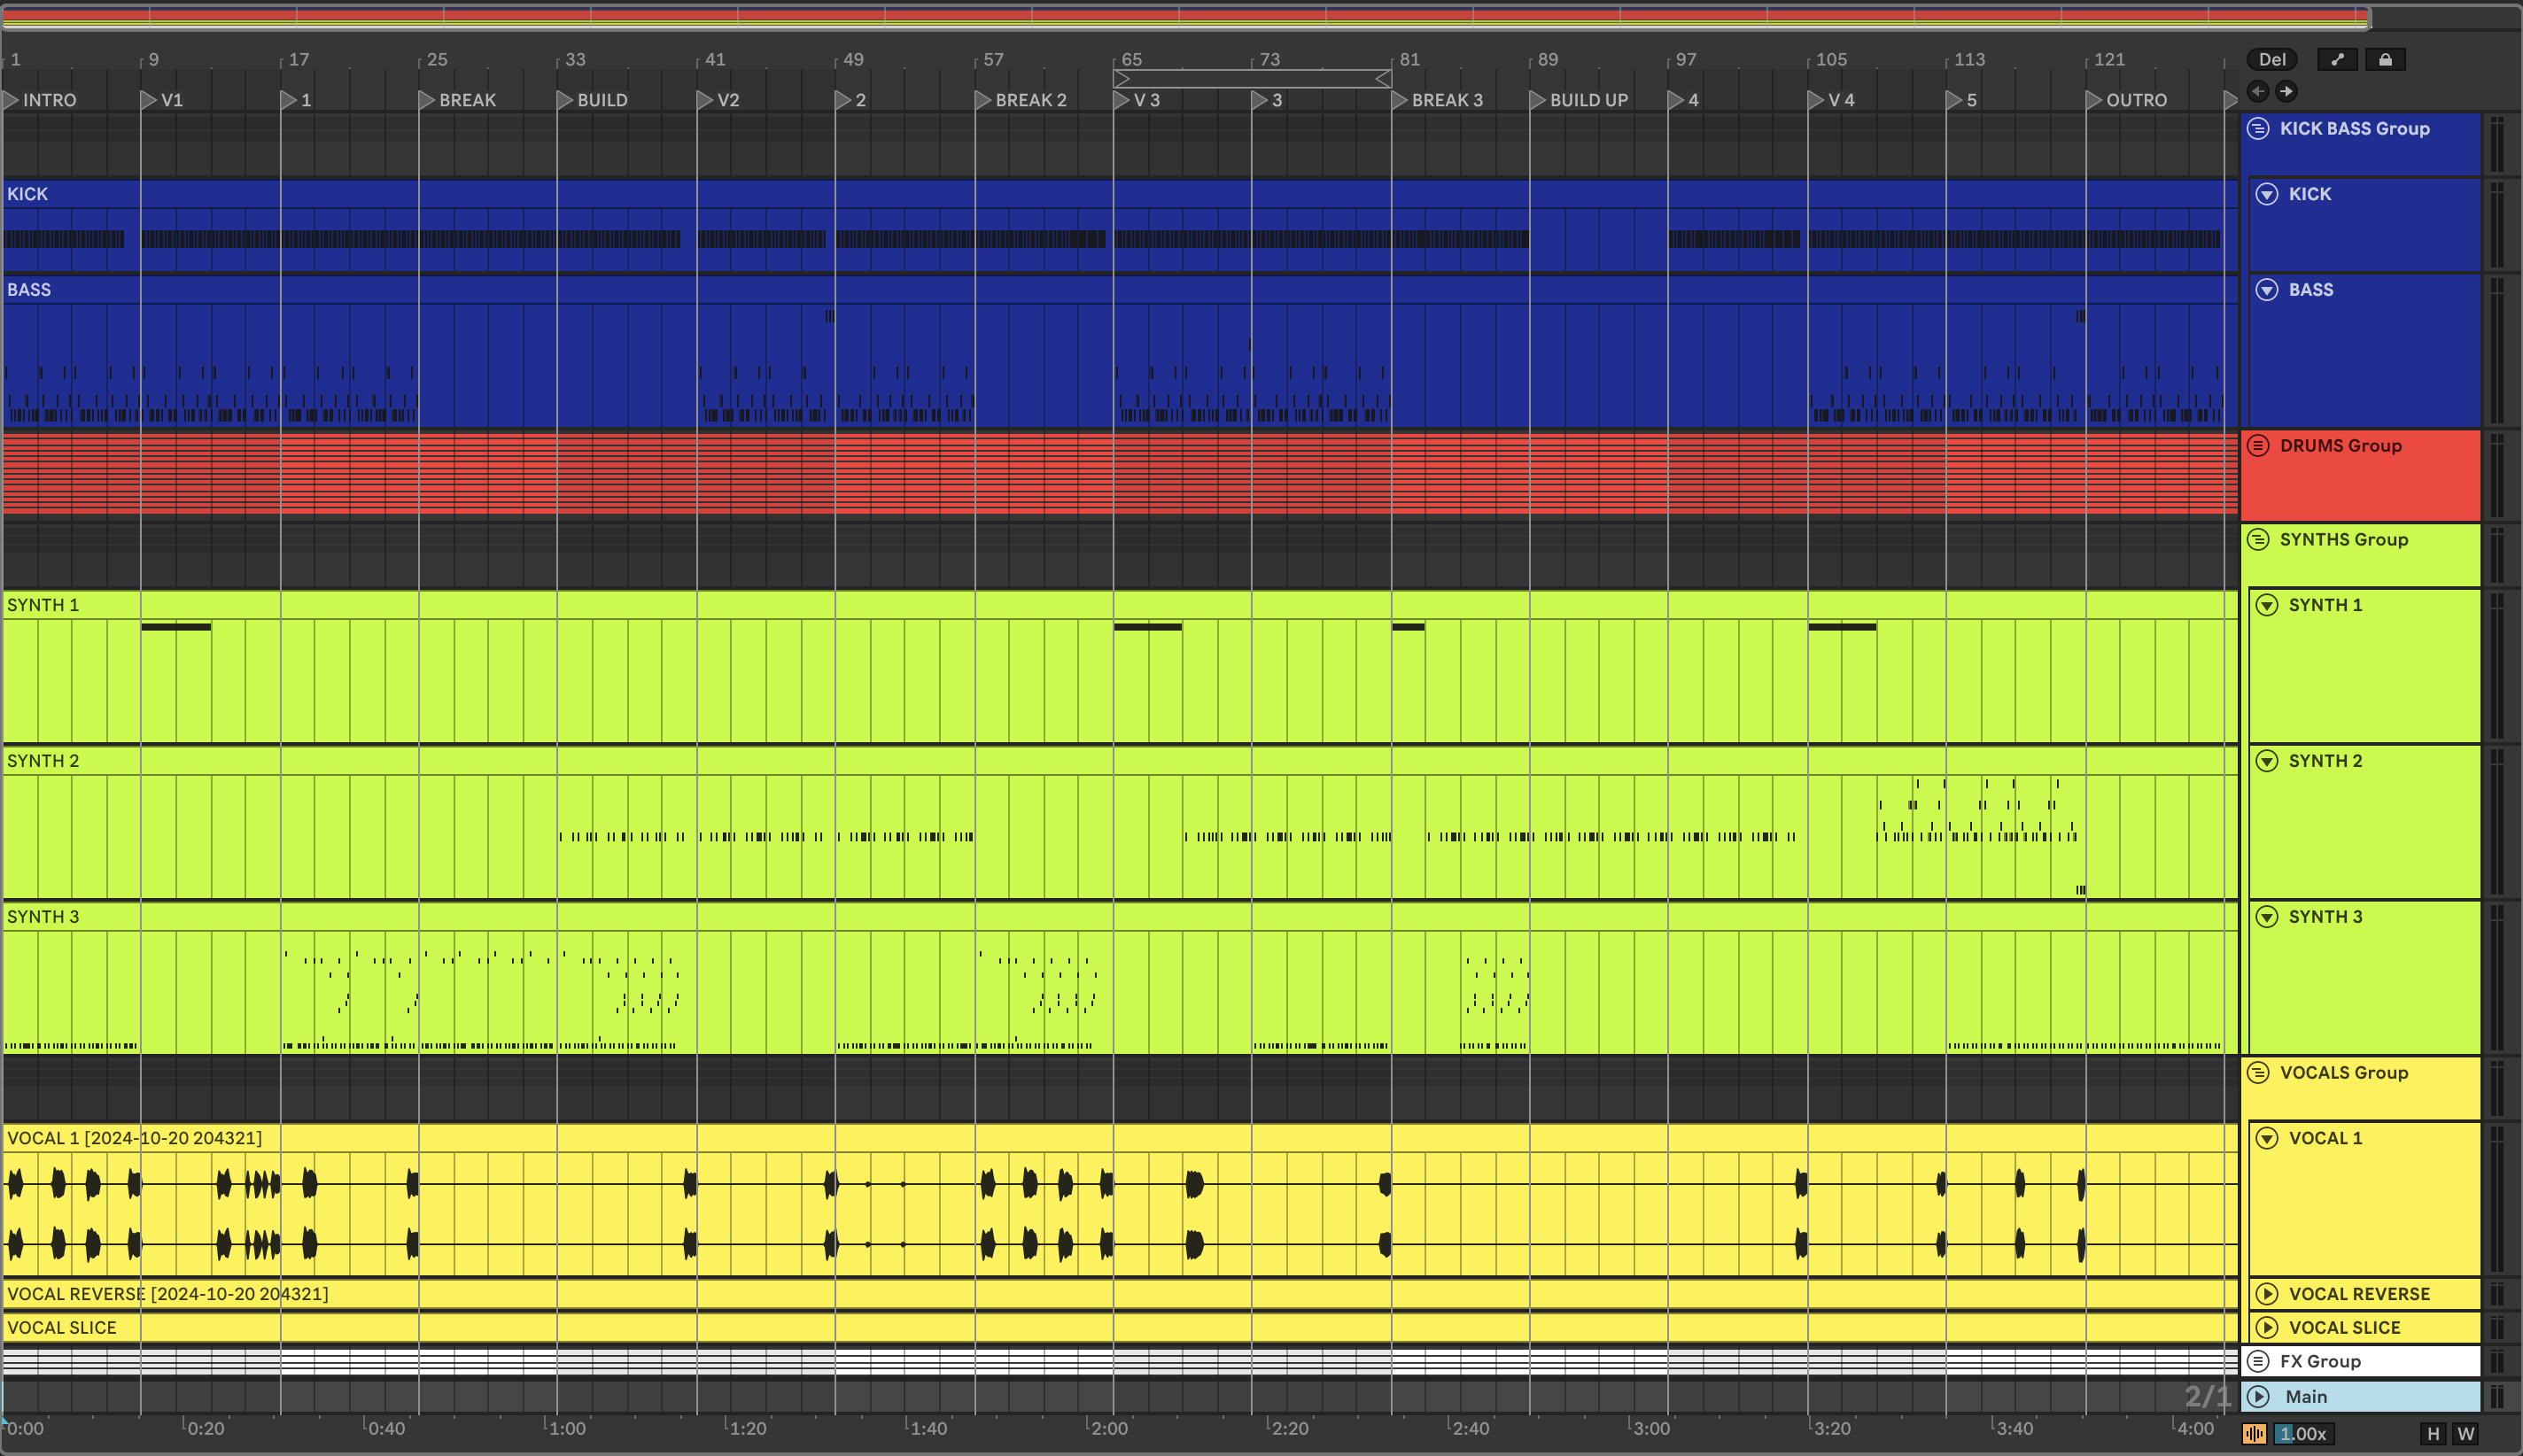Fold the KICK BASS Group track

coord(2258,128)
